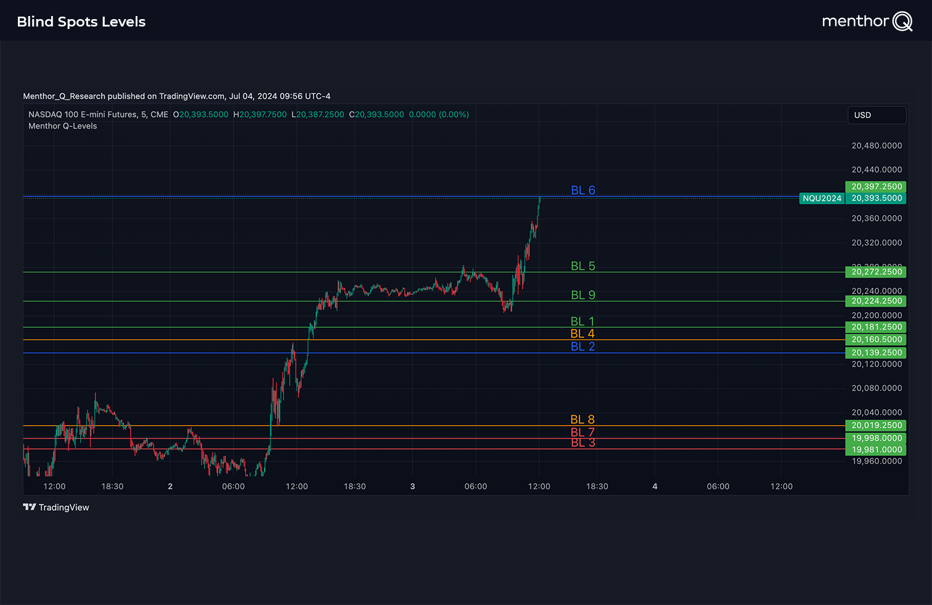Click the 19,960.0000 axis value
Viewport: 932px width, 605px height.
tap(877, 461)
